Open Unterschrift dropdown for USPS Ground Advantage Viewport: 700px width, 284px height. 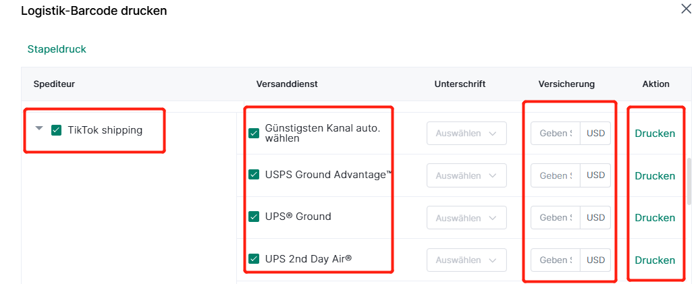(x=466, y=175)
